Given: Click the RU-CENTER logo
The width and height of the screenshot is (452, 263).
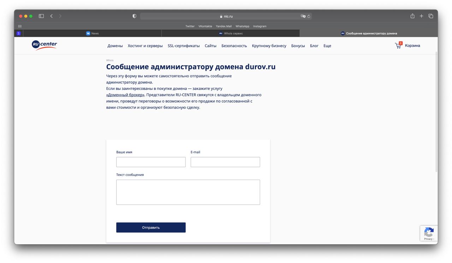Looking at the screenshot, I should point(44,45).
